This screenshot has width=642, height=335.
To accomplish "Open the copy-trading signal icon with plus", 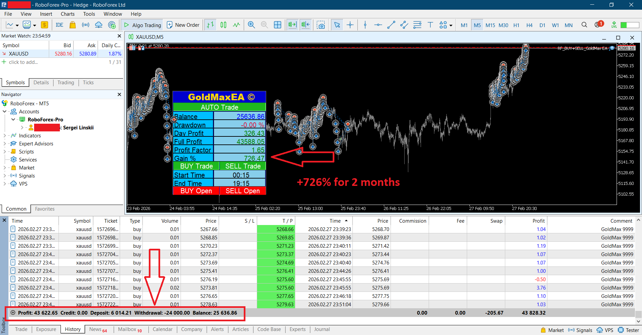I will 112,25.
